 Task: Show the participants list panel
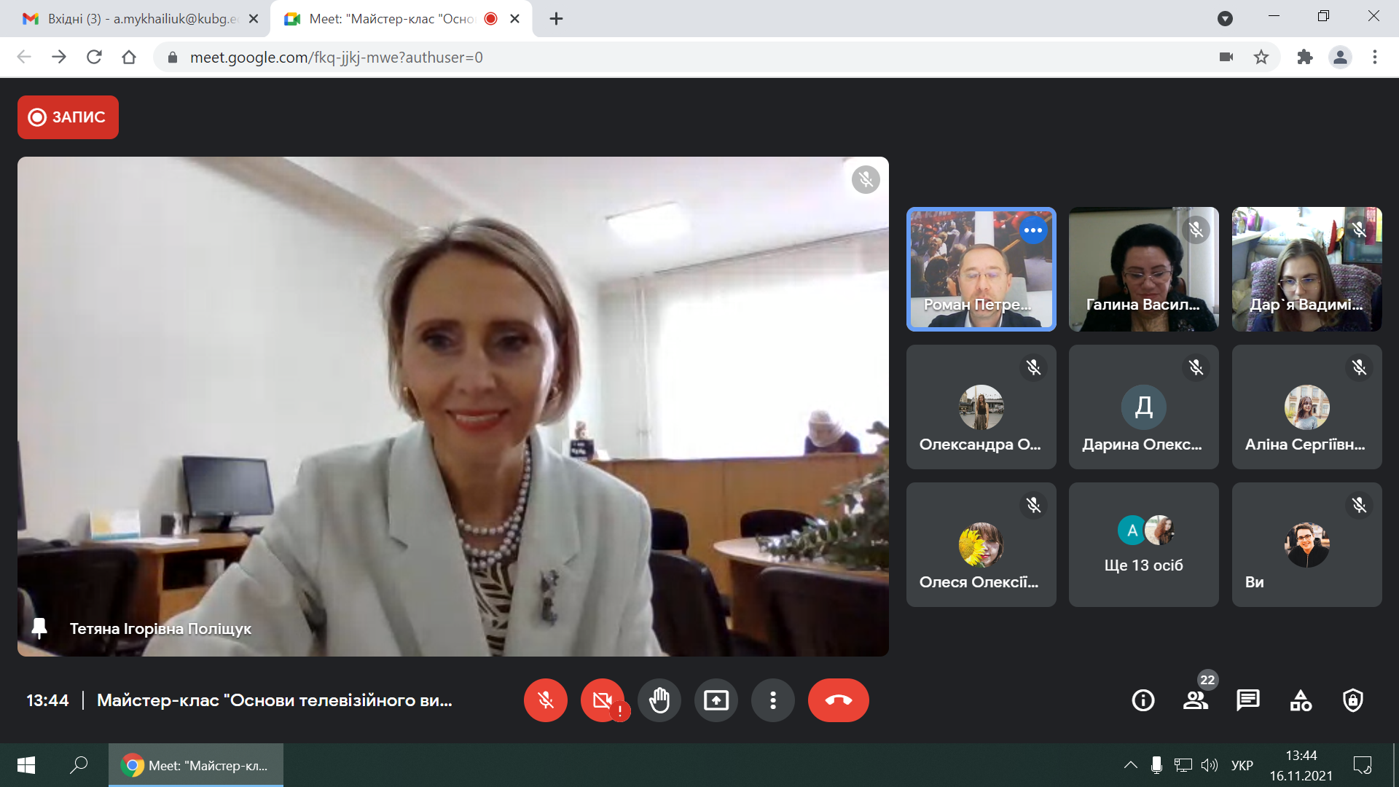(1195, 700)
